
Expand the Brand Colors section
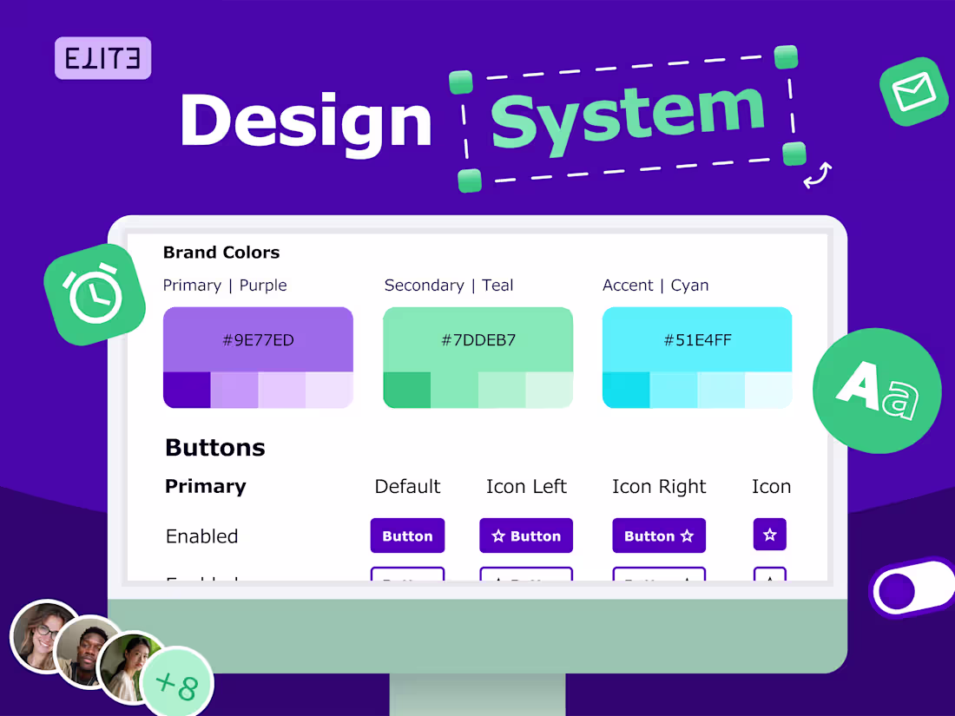pyautogui.click(x=221, y=253)
